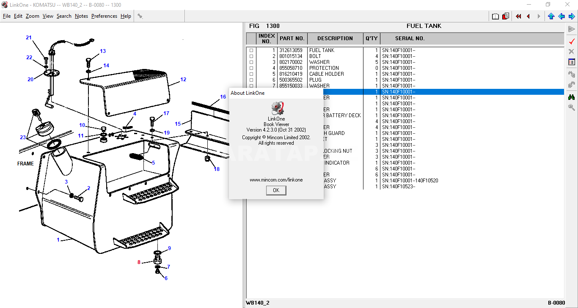Click the upper gray link icon
Image resolution: width=578 pixels, height=308 pixels.
click(x=572, y=74)
